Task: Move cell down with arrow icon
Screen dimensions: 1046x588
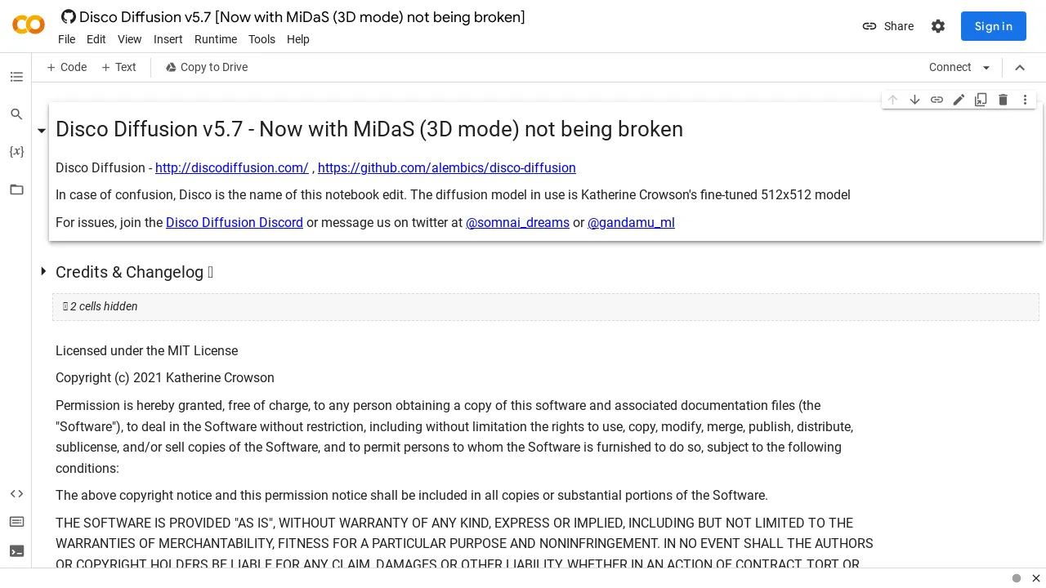Action: coord(914,100)
